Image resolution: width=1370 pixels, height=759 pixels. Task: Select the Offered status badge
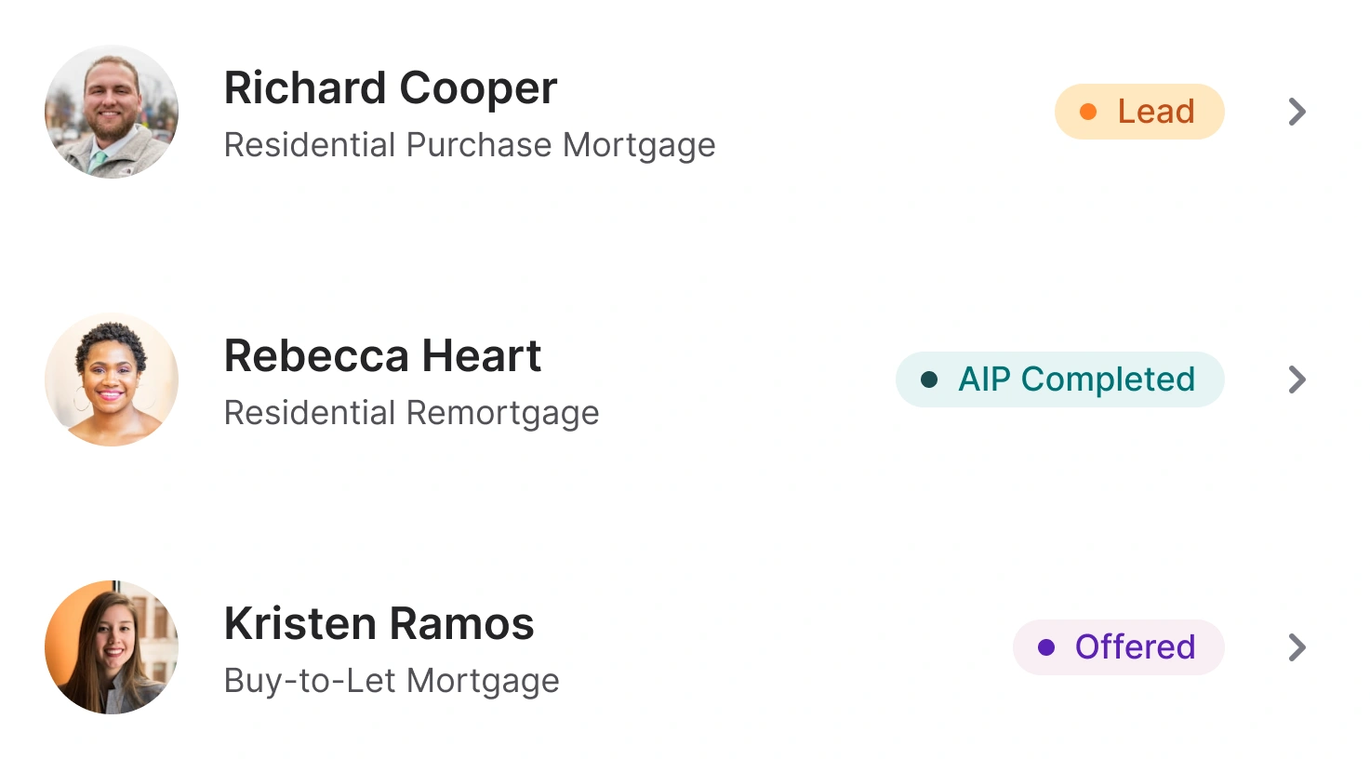1118,646
